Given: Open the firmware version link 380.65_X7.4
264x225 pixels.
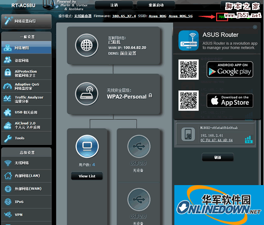Looking at the screenshot, I should (124, 16).
